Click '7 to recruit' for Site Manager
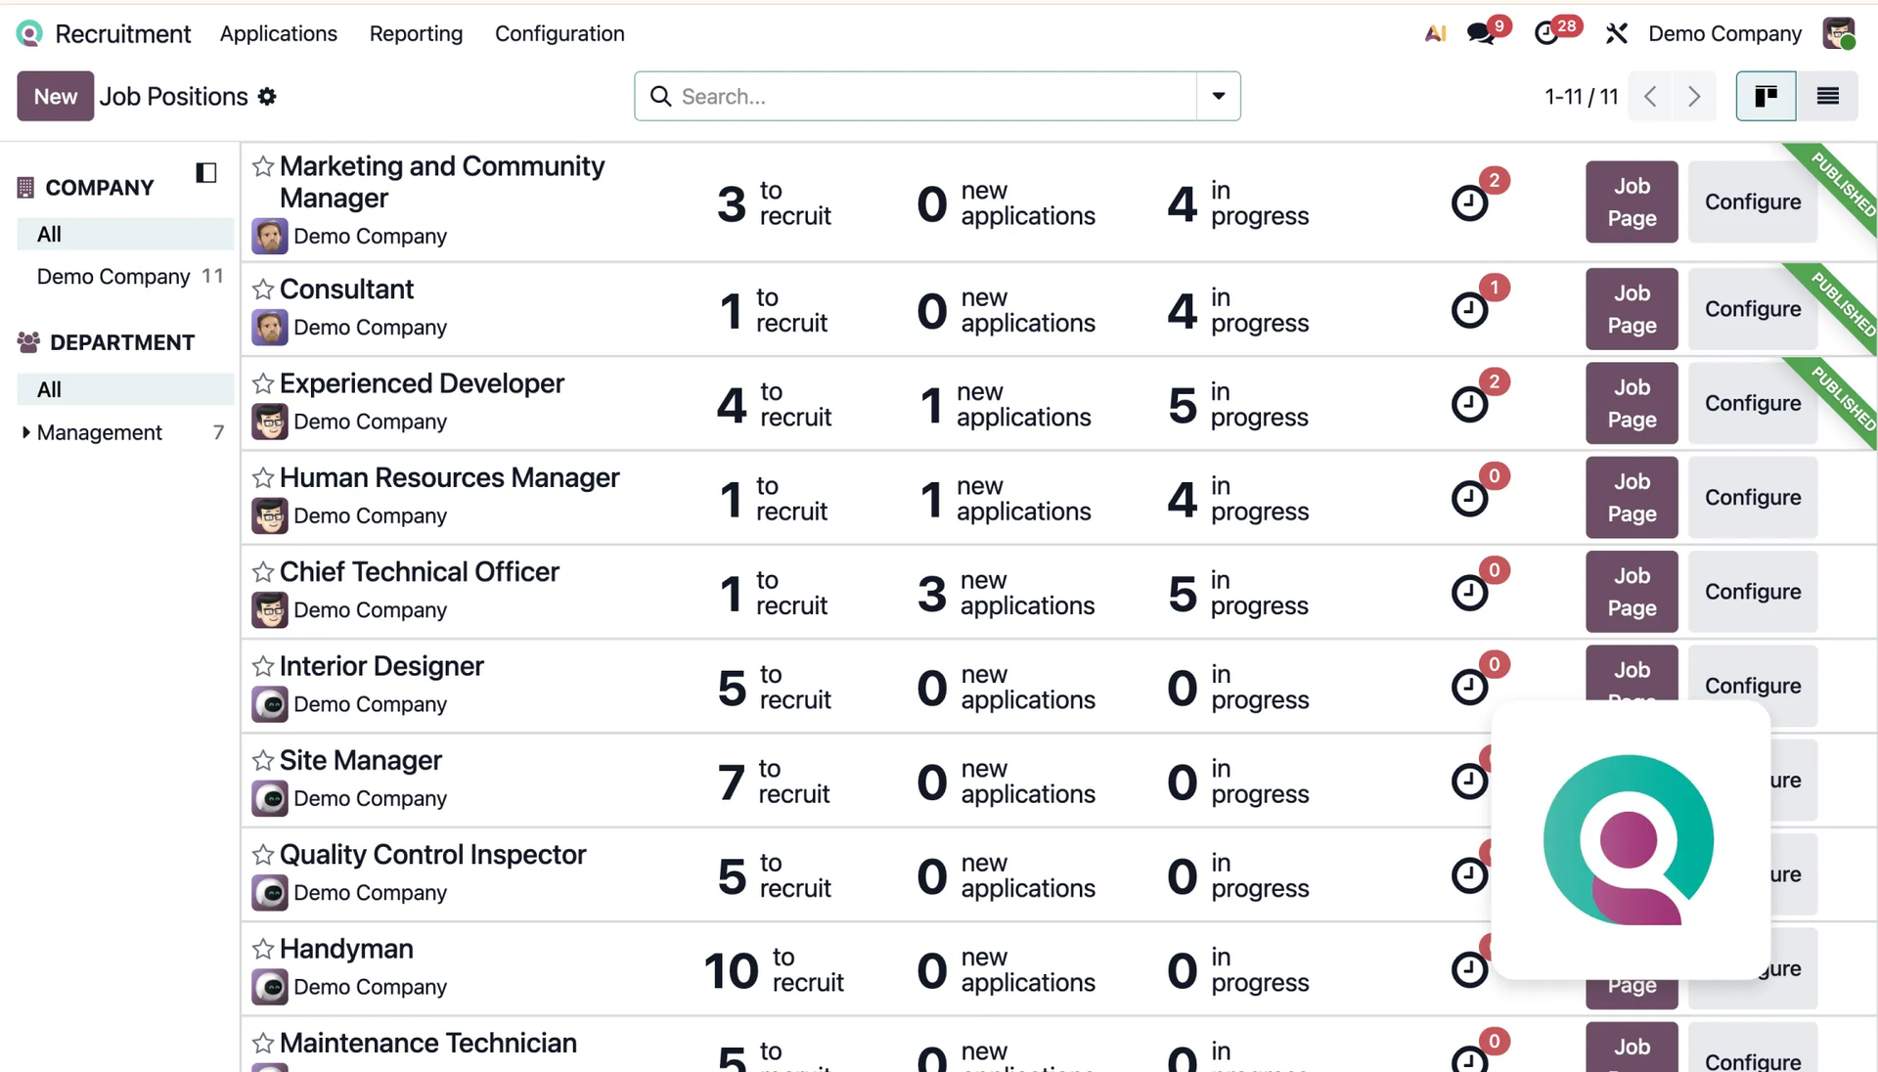The width and height of the screenshot is (1878, 1072). (x=774, y=782)
